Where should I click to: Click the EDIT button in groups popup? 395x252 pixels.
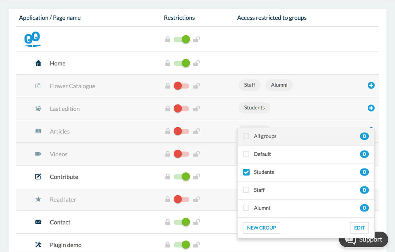point(359,228)
